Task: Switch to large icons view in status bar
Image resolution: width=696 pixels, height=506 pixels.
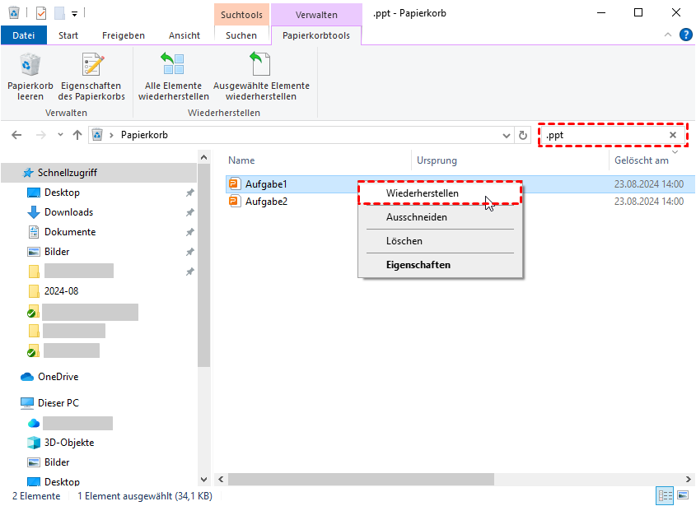Action: (x=682, y=496)
